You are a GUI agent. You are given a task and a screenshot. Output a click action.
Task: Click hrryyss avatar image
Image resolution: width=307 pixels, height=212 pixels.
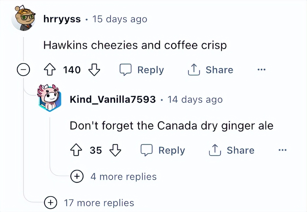click(23, 18)
